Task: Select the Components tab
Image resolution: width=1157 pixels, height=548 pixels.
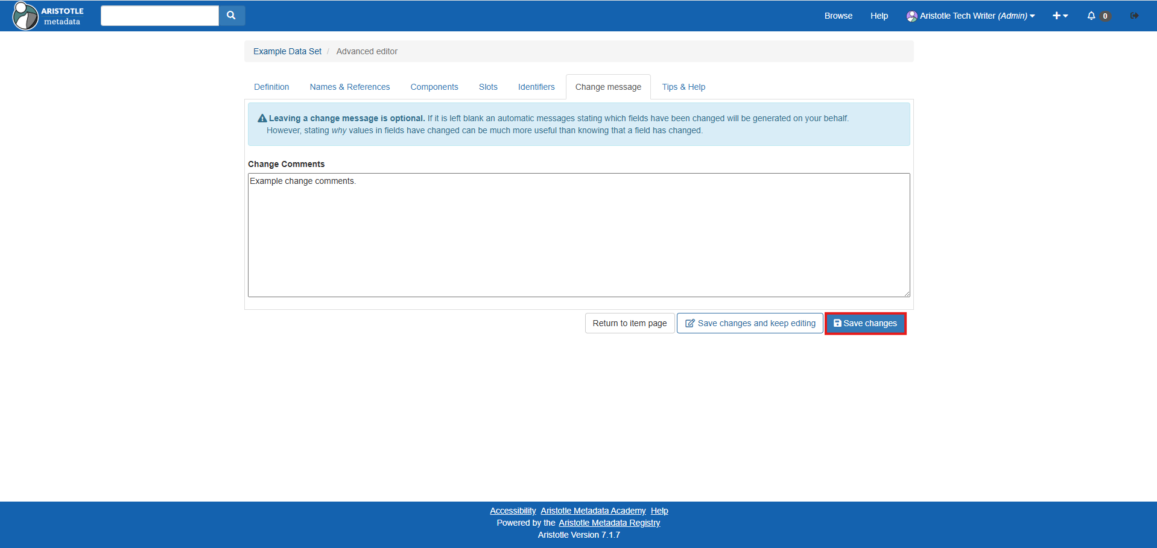Action: (x=434, y=87)
